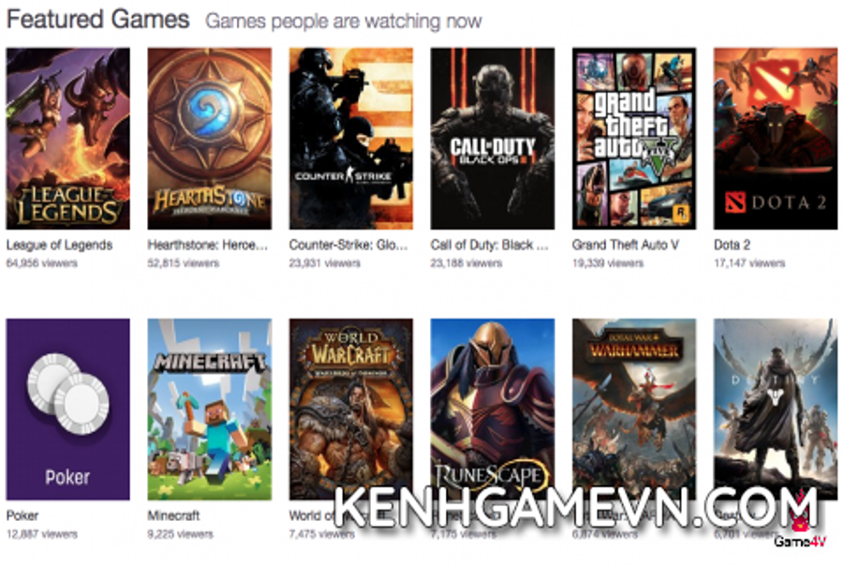Click the purple Poker chips tile
Screen dimensions: 843x565
tap(67, 409)
